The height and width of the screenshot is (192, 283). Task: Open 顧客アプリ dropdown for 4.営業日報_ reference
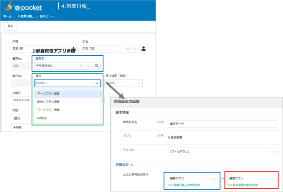[193, 179]
